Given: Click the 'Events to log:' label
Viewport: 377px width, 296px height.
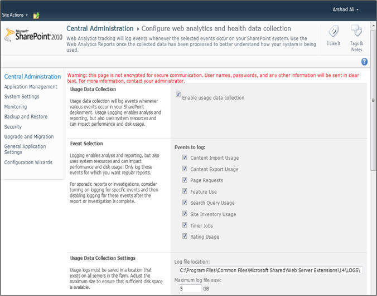Looking at the screenshot, I should 190,147.
